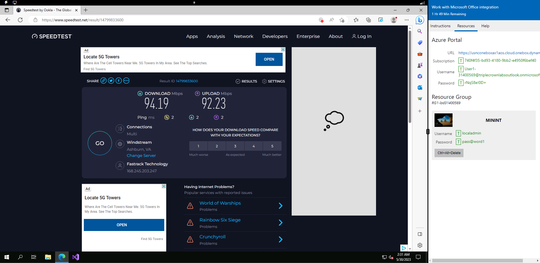The image size is (540, 263).
Task: Open Bing chat sidebar icon
Action: pyautogui.click(x=420, y=20)
